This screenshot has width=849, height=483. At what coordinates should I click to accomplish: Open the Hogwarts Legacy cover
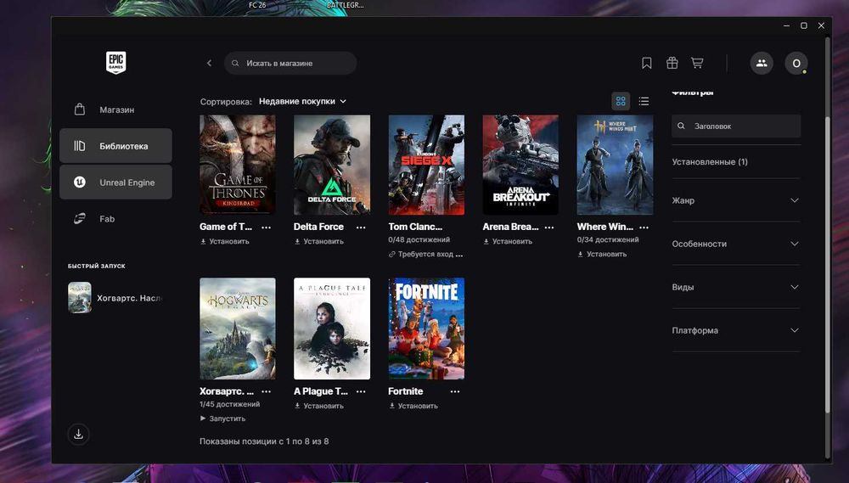238,329
